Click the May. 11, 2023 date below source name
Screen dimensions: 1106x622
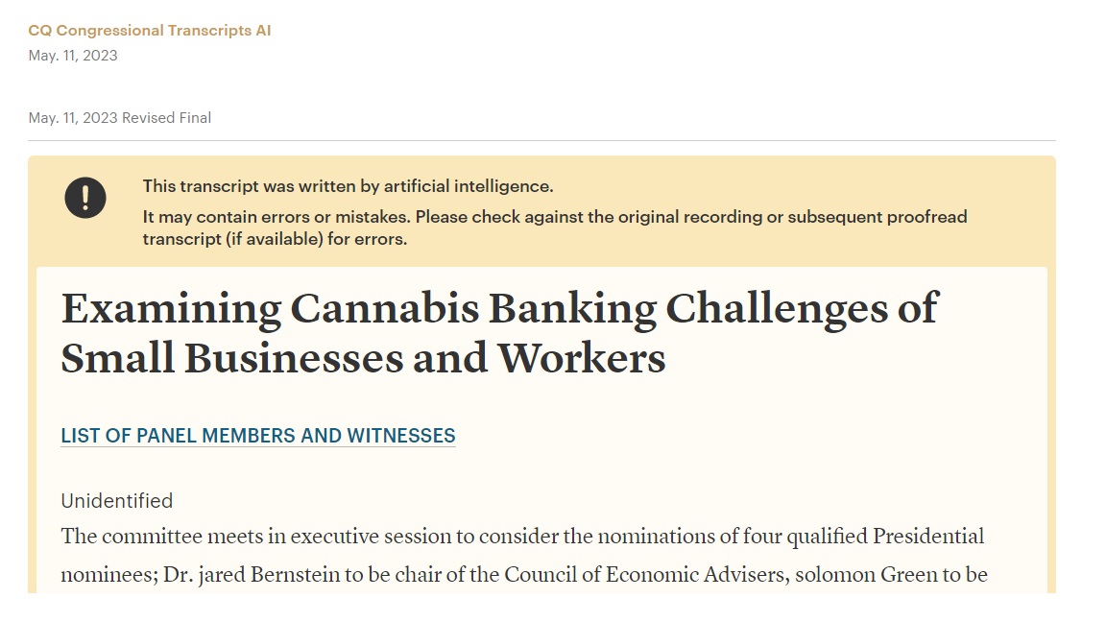[73, 56]
